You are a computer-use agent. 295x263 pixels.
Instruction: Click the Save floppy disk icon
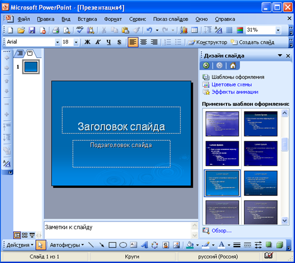(x=32, y=30)
